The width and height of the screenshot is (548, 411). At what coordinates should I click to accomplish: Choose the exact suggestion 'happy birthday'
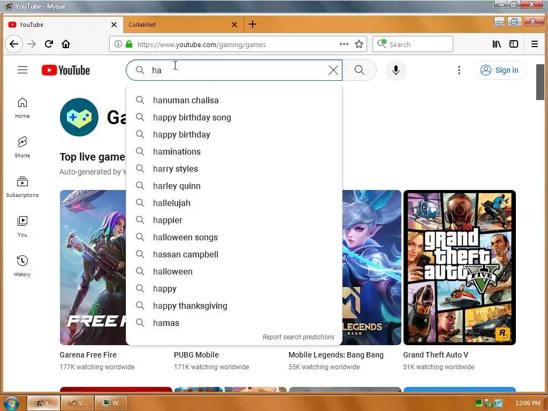234,134
